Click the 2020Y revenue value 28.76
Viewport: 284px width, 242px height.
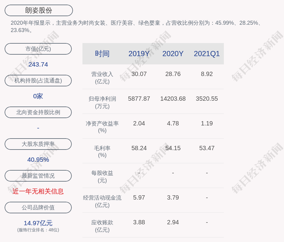point(173,74)
